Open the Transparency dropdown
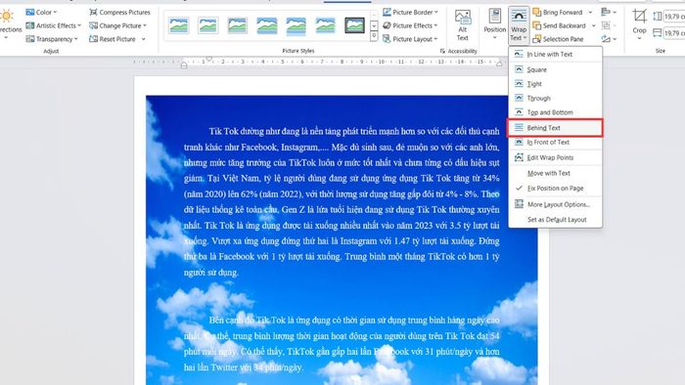Screen dimensions: 685x385 click(52, 39)
